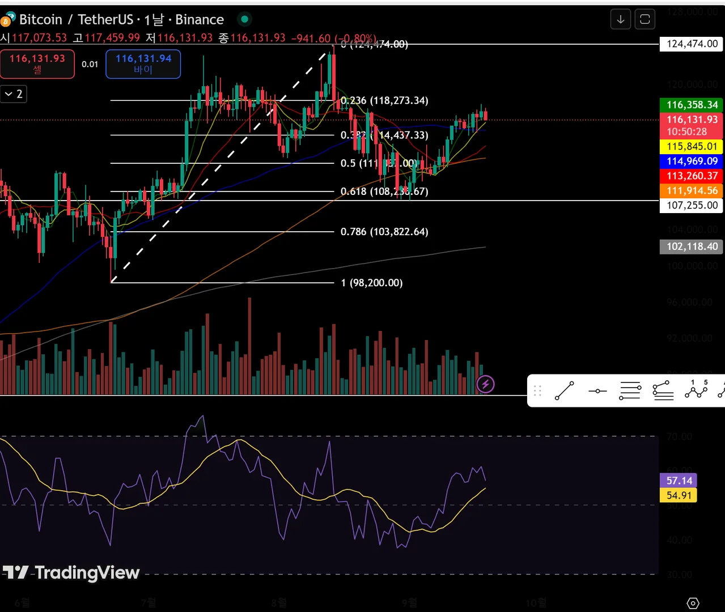Click the red 116,131.93 sell button
The width and height of the screenshot is (725, 612).
(x=37, y=64)
